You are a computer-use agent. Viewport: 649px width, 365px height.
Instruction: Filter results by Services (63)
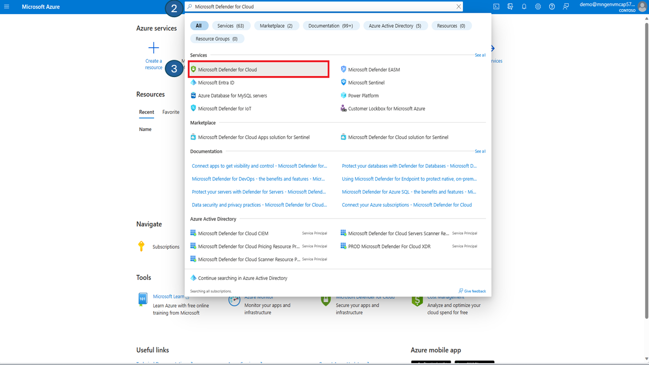point(231,26)
